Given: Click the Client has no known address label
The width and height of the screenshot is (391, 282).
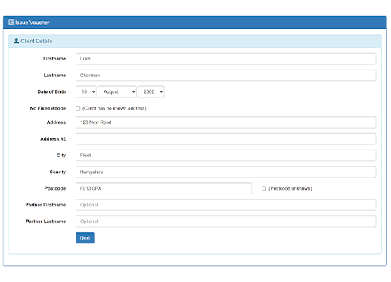Looking at the screenshot, I should point(114,108).
